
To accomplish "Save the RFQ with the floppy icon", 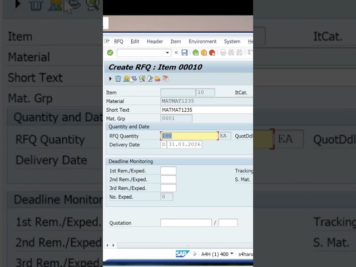I will (184, 53).
